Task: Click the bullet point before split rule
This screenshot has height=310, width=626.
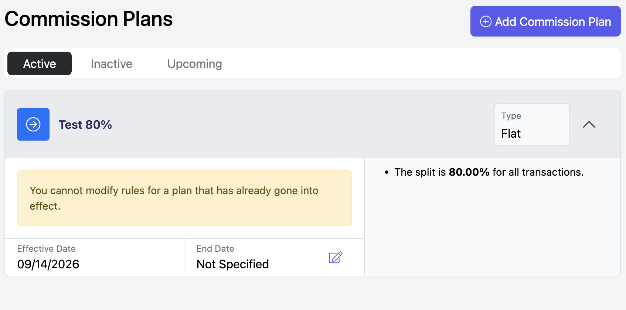Action: pyautogui.click(x=387, y=172)
